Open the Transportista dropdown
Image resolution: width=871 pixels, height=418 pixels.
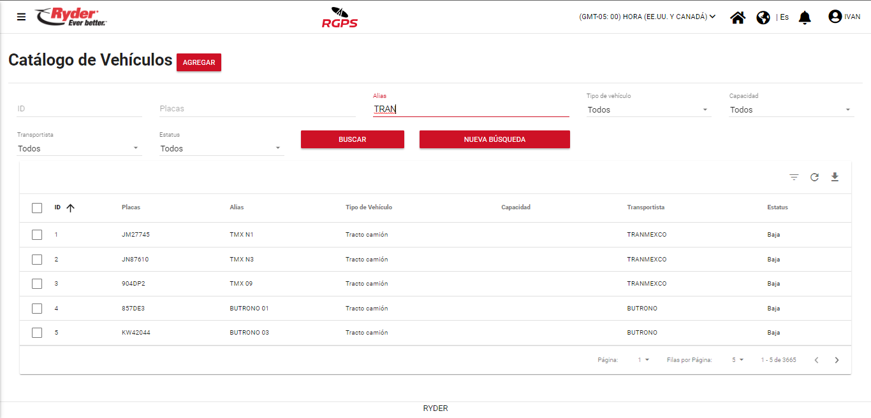78,149
